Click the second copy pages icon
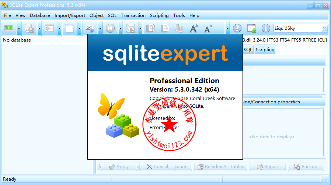The width and height of the screenshot is (331, 185). click(x=165, y=28)
